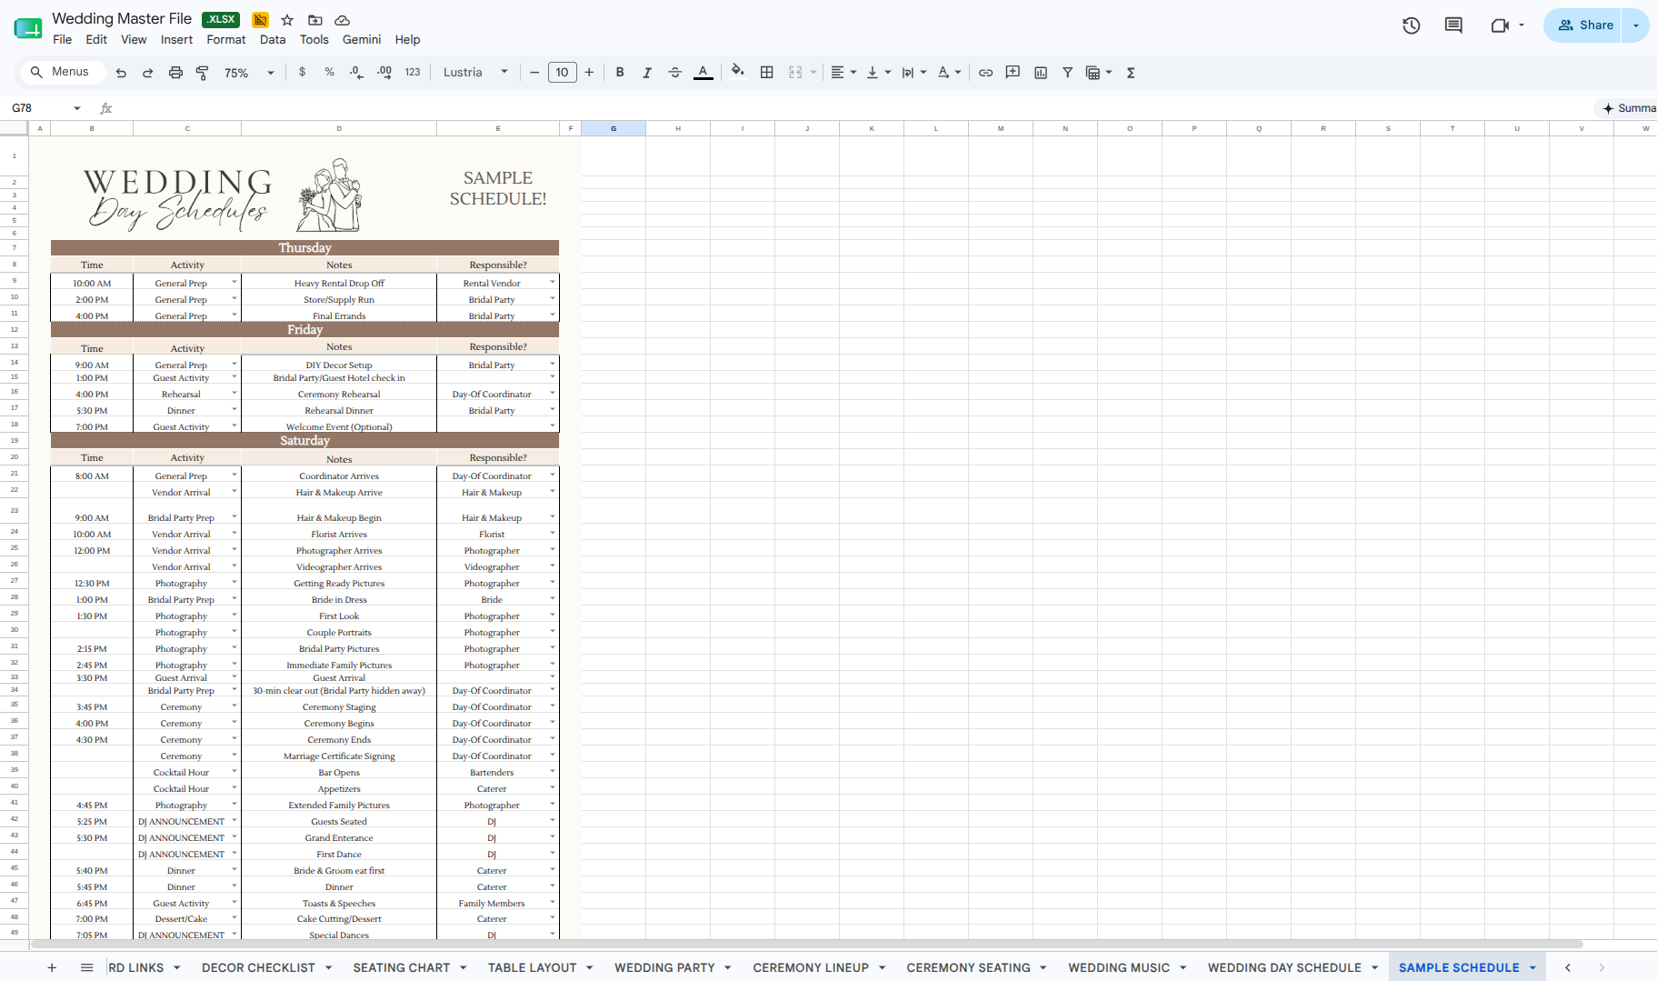Open horizontal align options
This screenshot has width=1657, height=981.
[843, 73]
